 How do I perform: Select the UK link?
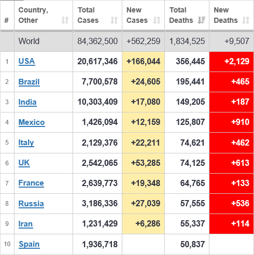24,163
